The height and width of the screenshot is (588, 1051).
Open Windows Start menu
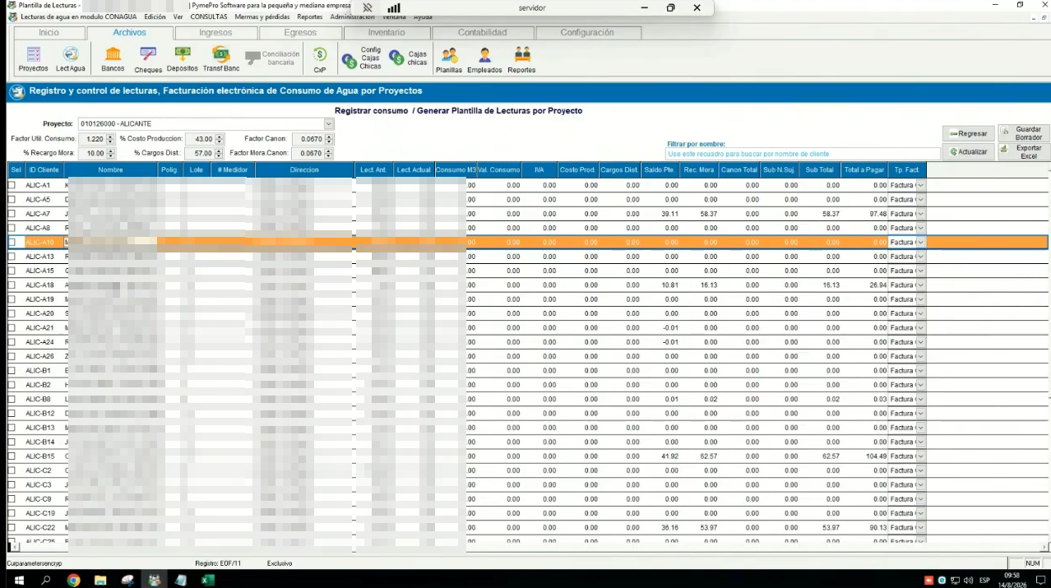(x=18, y=580)
